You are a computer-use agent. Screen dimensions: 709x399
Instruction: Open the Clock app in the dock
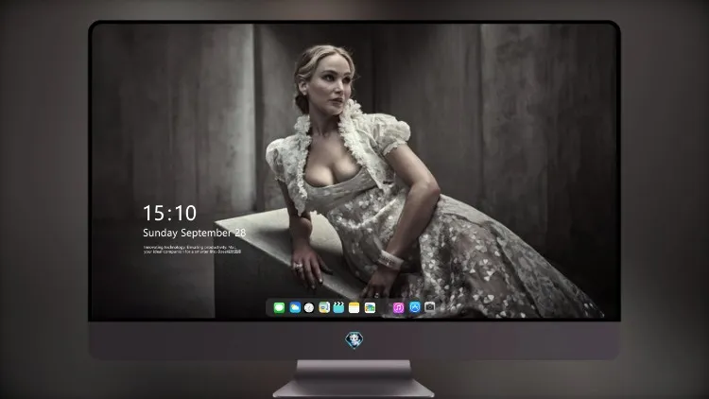309,307
